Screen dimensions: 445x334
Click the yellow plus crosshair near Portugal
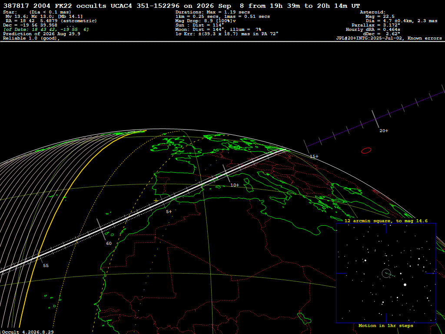[x=156, y=201]
